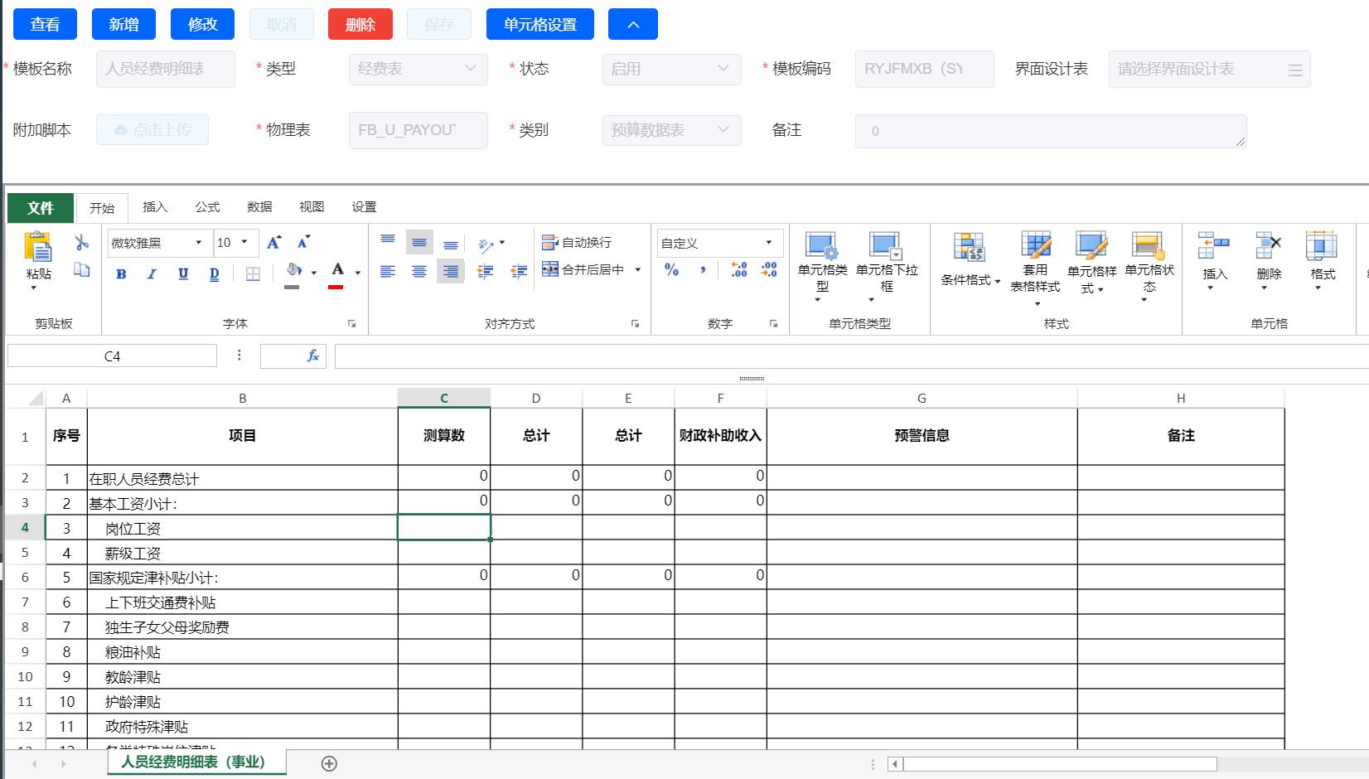Click the 单元格设置 cell settings button
This screenshot has width=1369, height=779.
(x=539, y=24)
